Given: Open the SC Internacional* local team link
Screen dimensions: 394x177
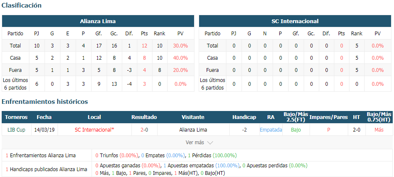Looking at the screenshot, I should [x=95, y=130].
